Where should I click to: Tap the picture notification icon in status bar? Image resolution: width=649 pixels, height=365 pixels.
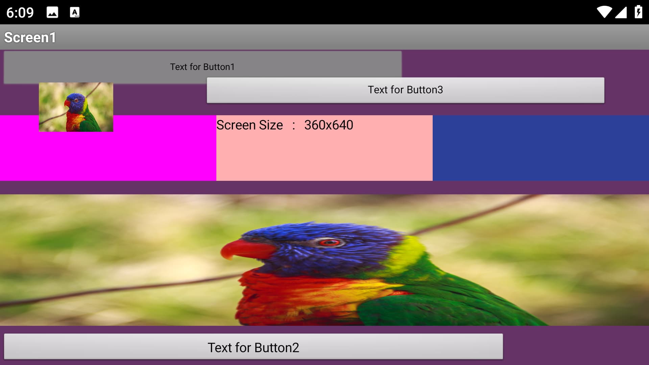[x=52, y=13]
